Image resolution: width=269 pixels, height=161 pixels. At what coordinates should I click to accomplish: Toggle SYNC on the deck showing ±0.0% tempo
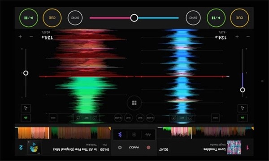tap(75, 18)
